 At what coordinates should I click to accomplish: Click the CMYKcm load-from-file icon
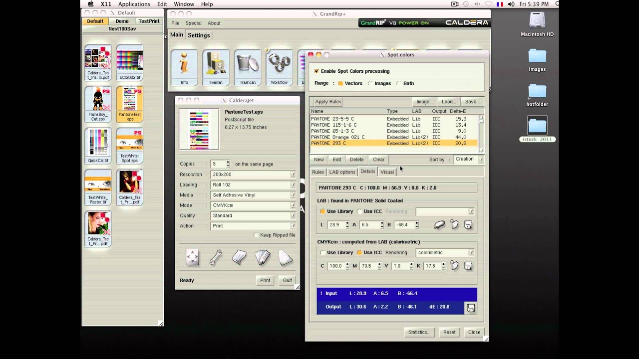coord(454,266)
